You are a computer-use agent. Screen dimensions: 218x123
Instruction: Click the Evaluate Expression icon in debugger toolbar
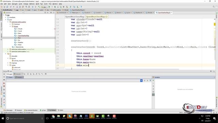pos(46,74)
